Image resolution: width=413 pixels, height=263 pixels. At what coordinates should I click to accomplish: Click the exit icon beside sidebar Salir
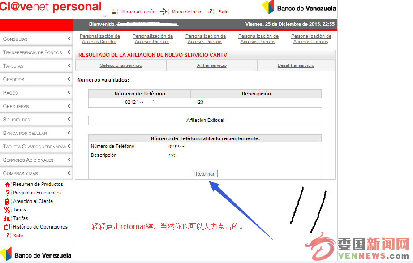click(7, 236)
